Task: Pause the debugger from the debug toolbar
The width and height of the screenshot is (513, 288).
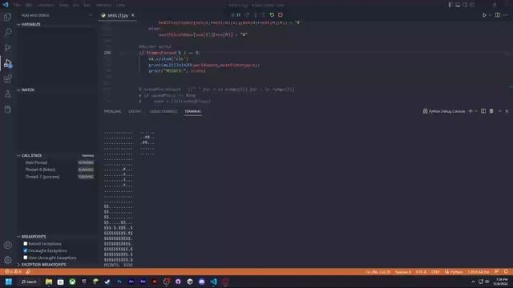Action: click(x=239, y=15)
